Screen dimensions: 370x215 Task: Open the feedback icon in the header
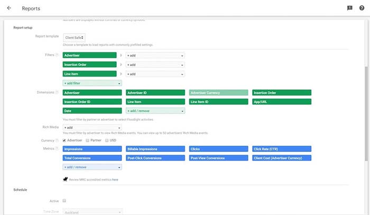tap(350, 8)
